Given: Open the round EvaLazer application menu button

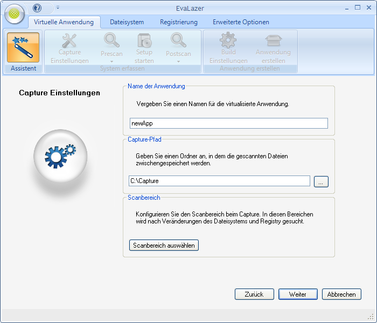Looking at the screenshot, I should tap(15, 13).
